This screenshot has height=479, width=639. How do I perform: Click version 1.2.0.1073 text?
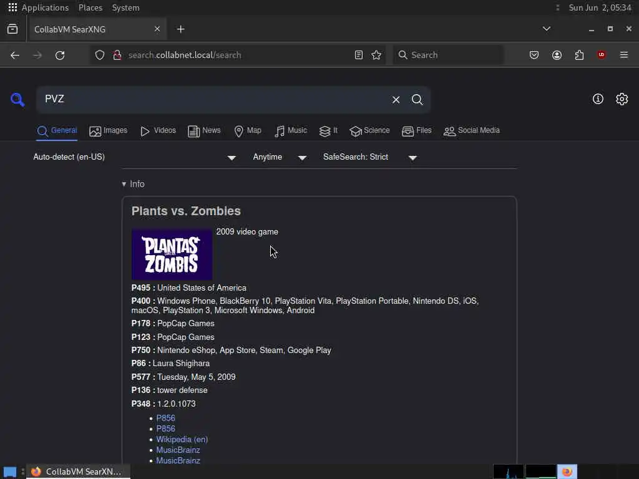[x=177, y=404]
